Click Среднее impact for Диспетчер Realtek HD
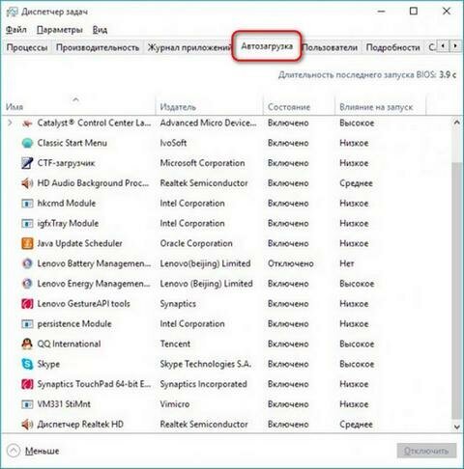The height and width of the screenshot is (469, 464). 356,425
